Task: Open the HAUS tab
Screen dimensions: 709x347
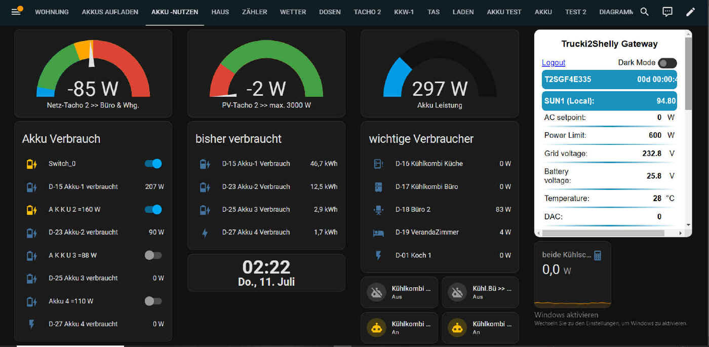Action: pyautogui.click(x=220, y=12)
